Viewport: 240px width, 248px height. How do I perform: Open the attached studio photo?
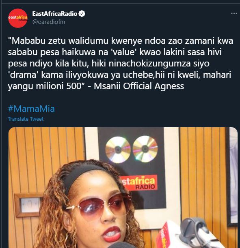click(x=123, y=188)
